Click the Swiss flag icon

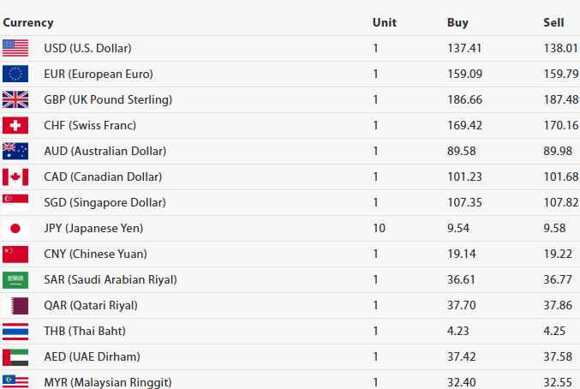click(x=15, y=125)
